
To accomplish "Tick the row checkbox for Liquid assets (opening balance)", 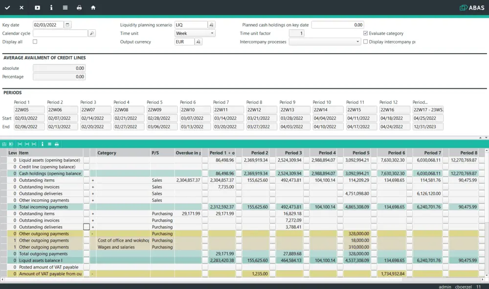I will tap(87, 160).
